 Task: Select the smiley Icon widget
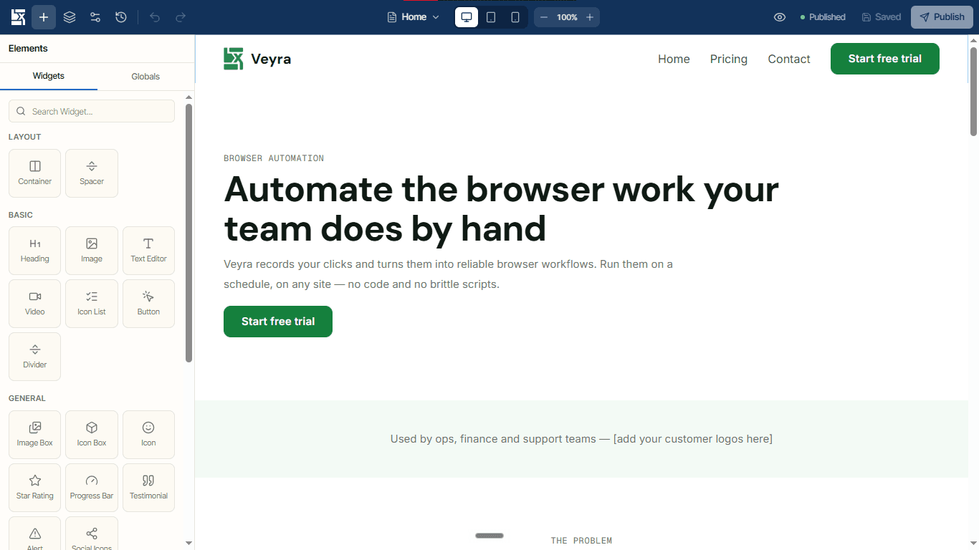[148, 435]
